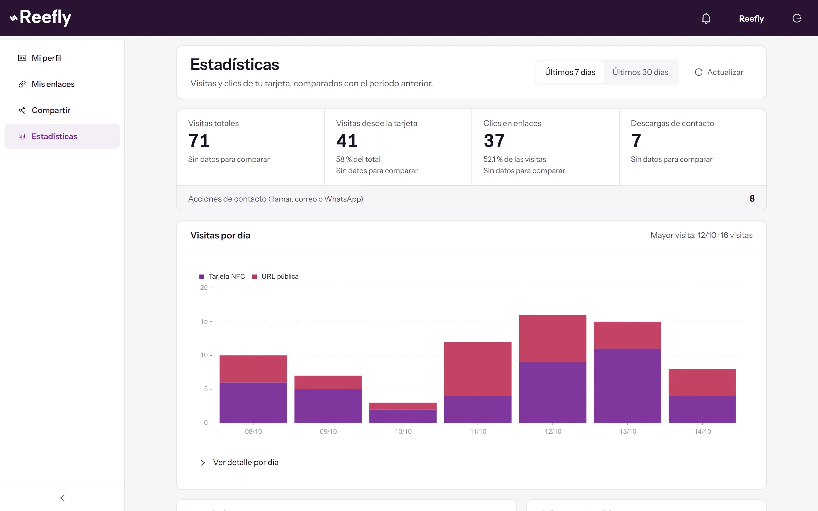Click the Visitas desde la tarjeta value 41
818x511 pixels.
347,141
